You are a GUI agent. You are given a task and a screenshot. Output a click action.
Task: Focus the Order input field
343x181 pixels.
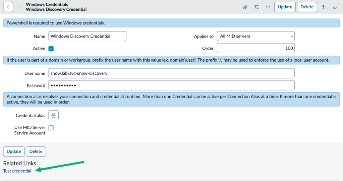tap(255, 48)
